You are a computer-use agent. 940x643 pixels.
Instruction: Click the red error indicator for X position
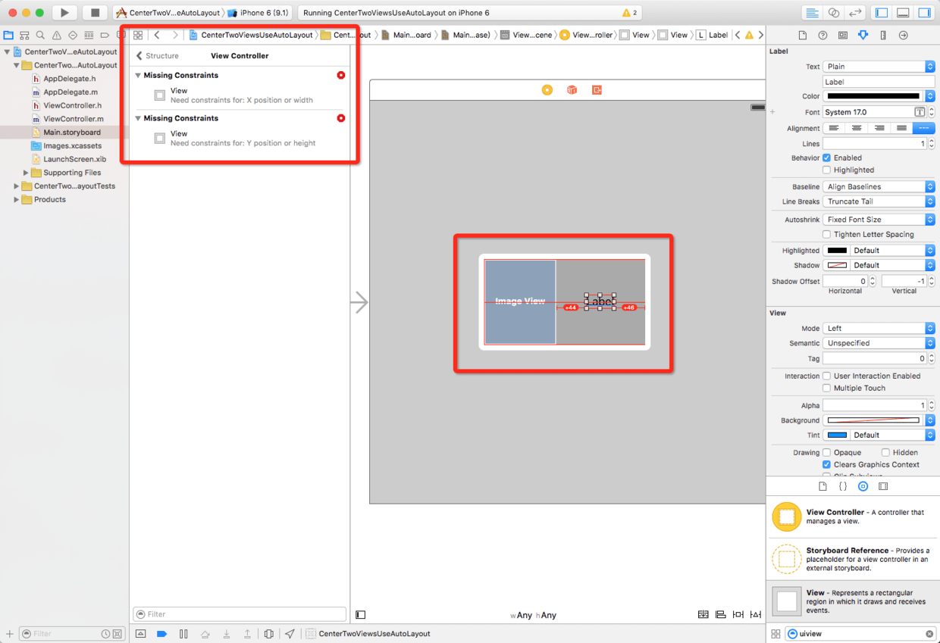click(x=341, y=75)
